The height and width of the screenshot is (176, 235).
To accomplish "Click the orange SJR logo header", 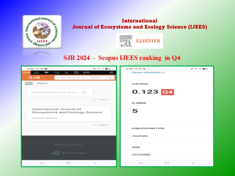I will pos(35,77).
